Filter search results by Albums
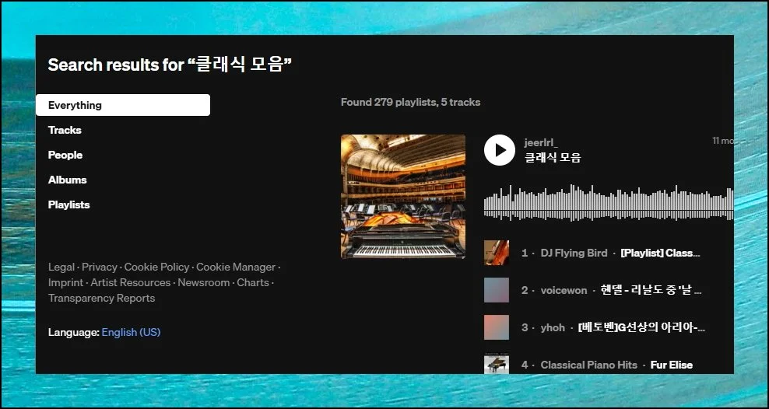The width and height of the screenshot is (769, 409). [68, 180]
